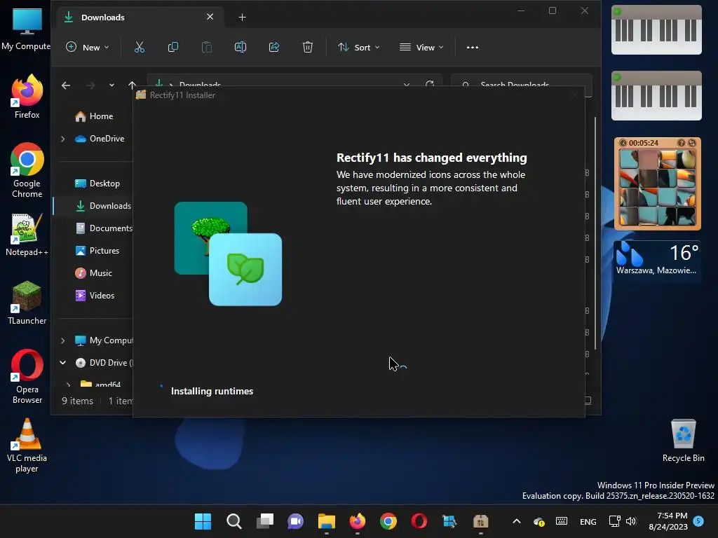Open the volume control in tray
The image size is (718, 538).
[x=631, y=521]
